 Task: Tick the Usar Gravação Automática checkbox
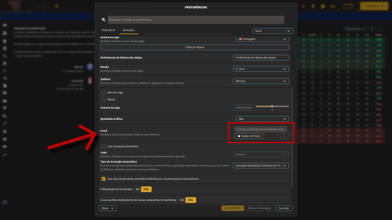click(103, 146)
